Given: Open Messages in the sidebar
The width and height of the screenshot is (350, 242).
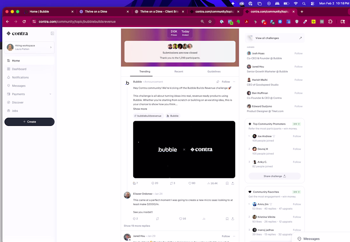Looking at the screenshot, I should point(29,86).
